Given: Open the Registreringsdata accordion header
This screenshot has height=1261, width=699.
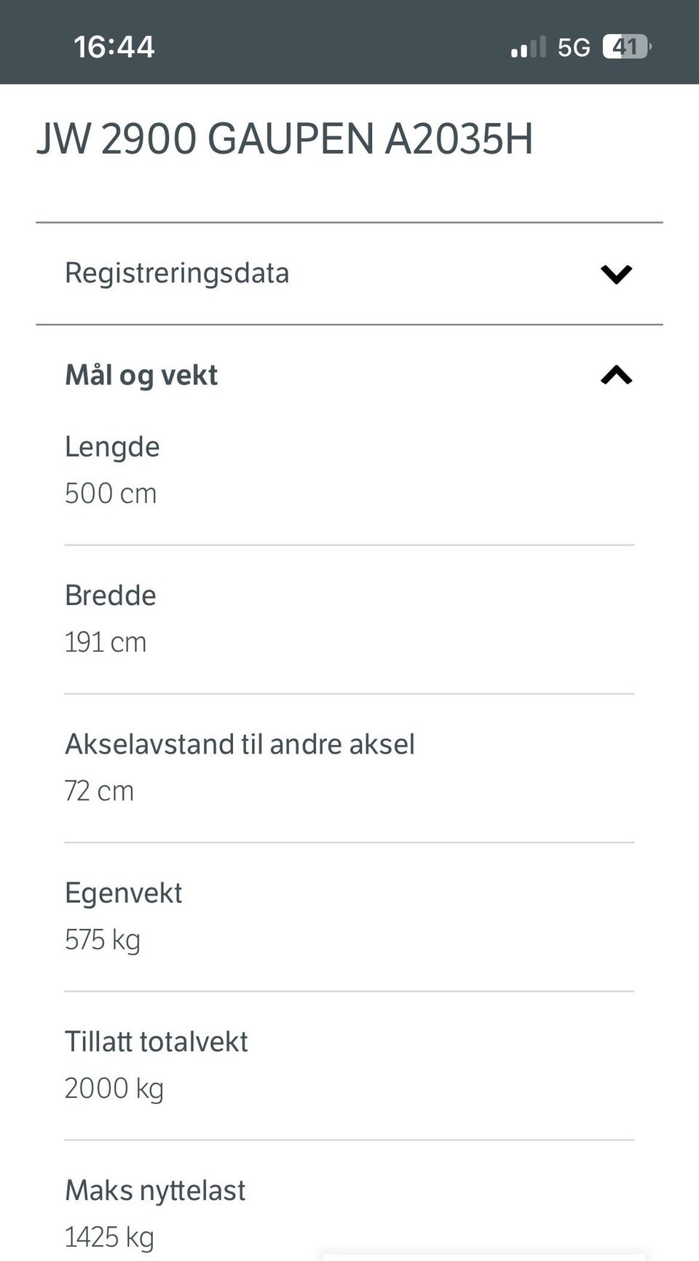Looking at the screenshot, I should tap(349, 274).
